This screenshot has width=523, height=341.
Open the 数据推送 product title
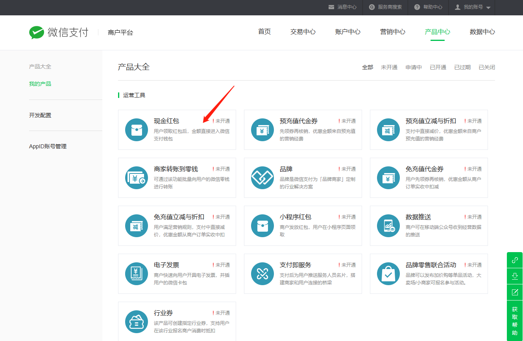[418, 217]
